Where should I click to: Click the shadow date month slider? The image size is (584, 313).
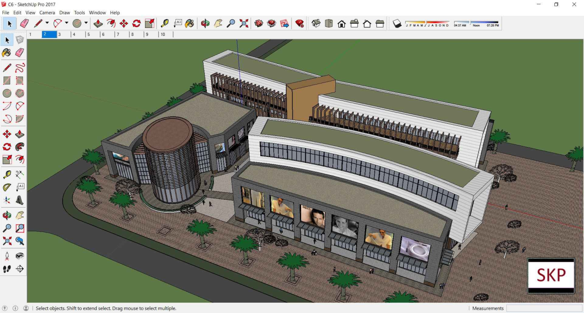pyautogui.click(x=427, y=23)
